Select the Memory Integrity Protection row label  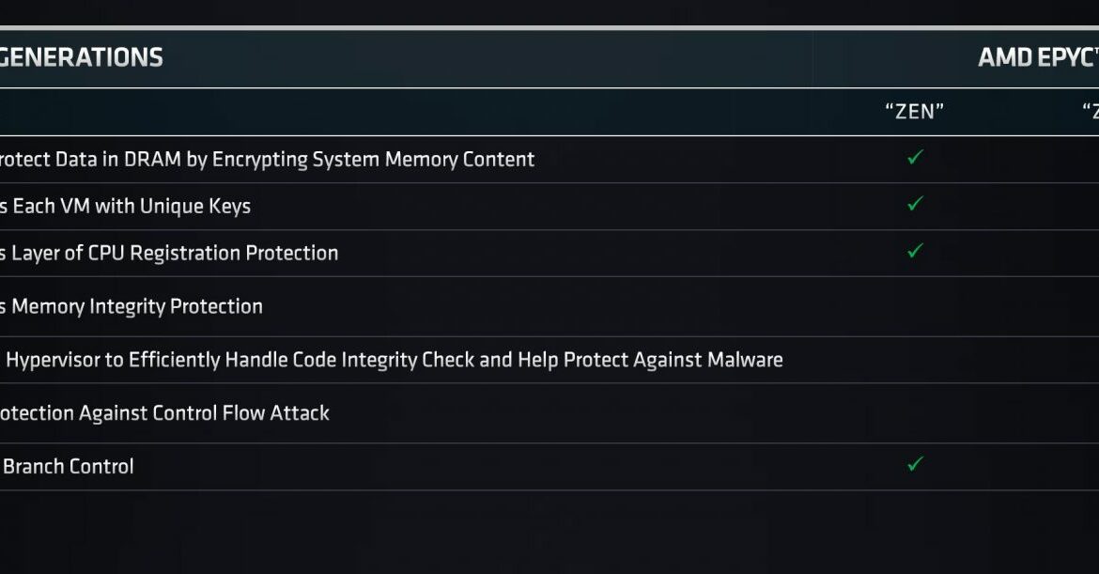click(132, 306)
